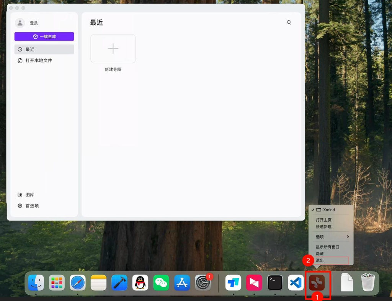
Task: Click the Xmind icon in the dock
Action: coord(317,283)
